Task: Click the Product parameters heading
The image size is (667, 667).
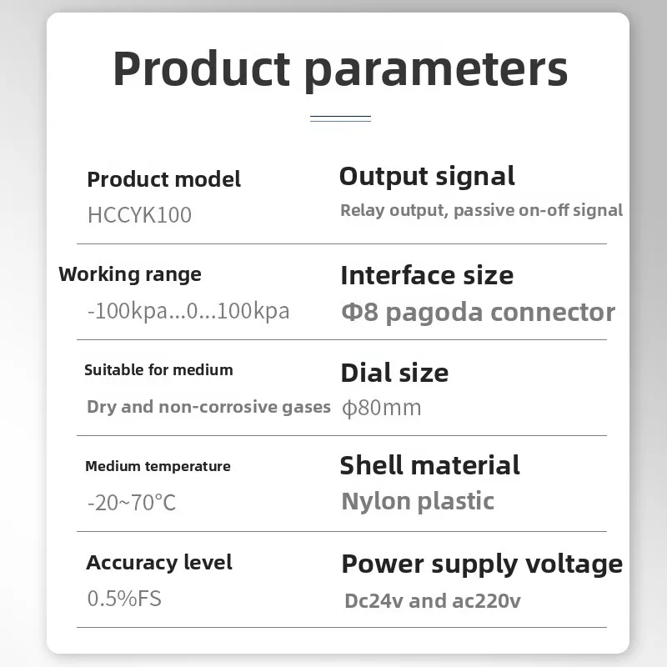Action: (x=340, y=68)
